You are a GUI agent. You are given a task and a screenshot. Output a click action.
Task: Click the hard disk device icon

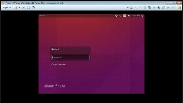[131, 8]
